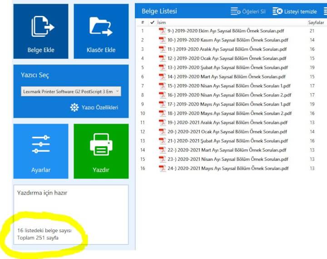Click the Listeyi temizle X icon
327x259 pixels.
click(277, 11)
